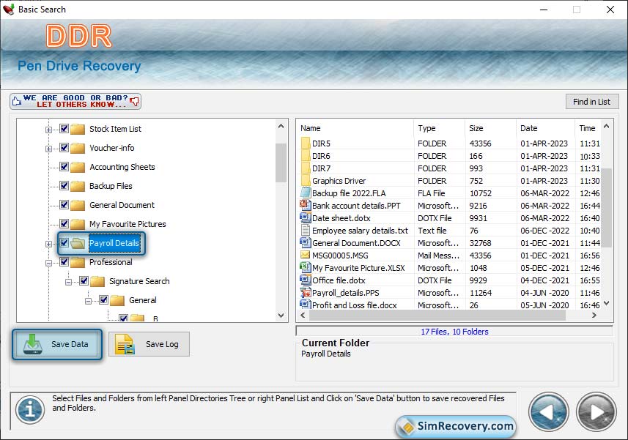Image resolution: width=628 pixels, height=440 pixels.
Task: Click the file list scroll up arrow
Action: pos(606,127)
